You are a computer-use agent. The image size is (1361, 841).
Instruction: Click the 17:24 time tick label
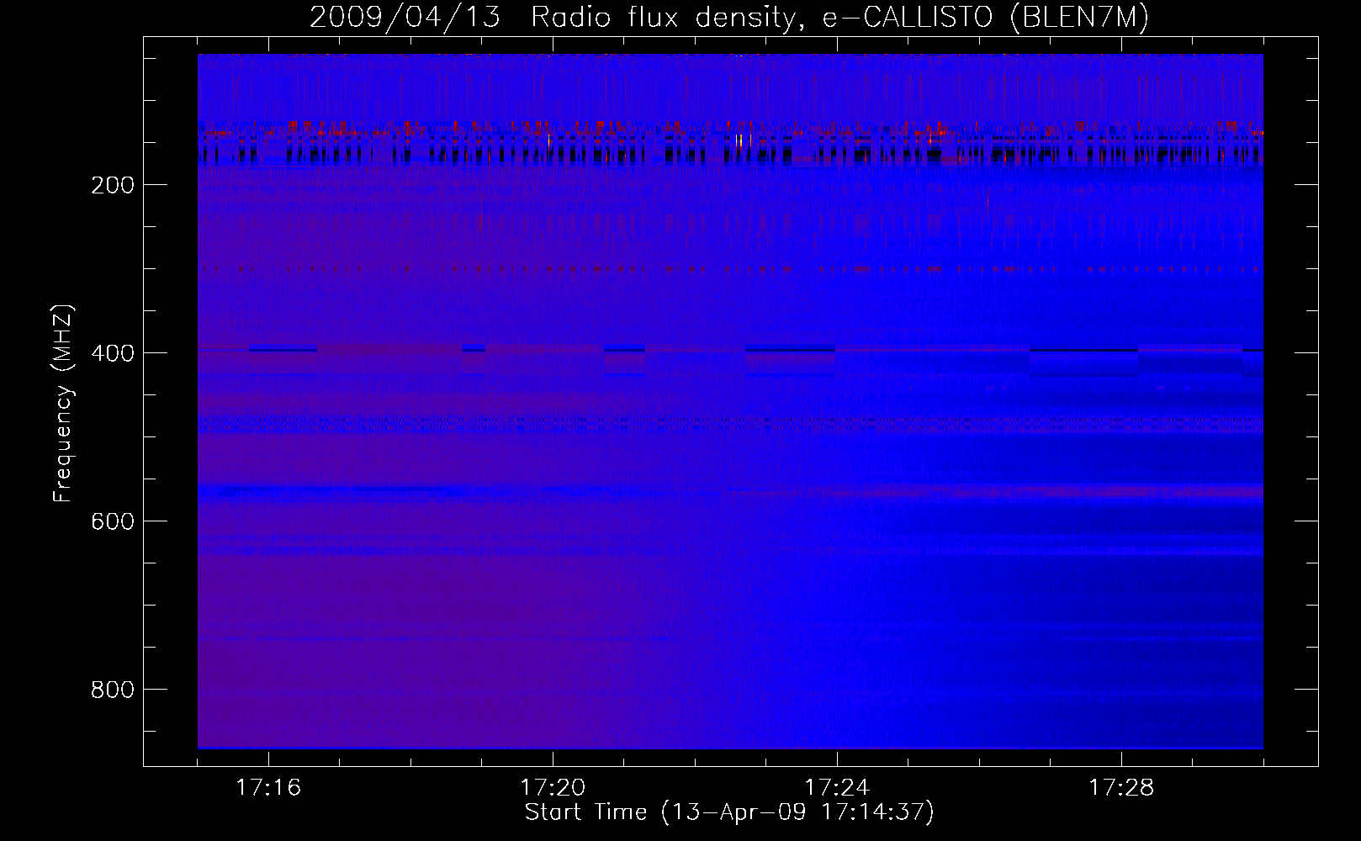click(x=837, y=788)
